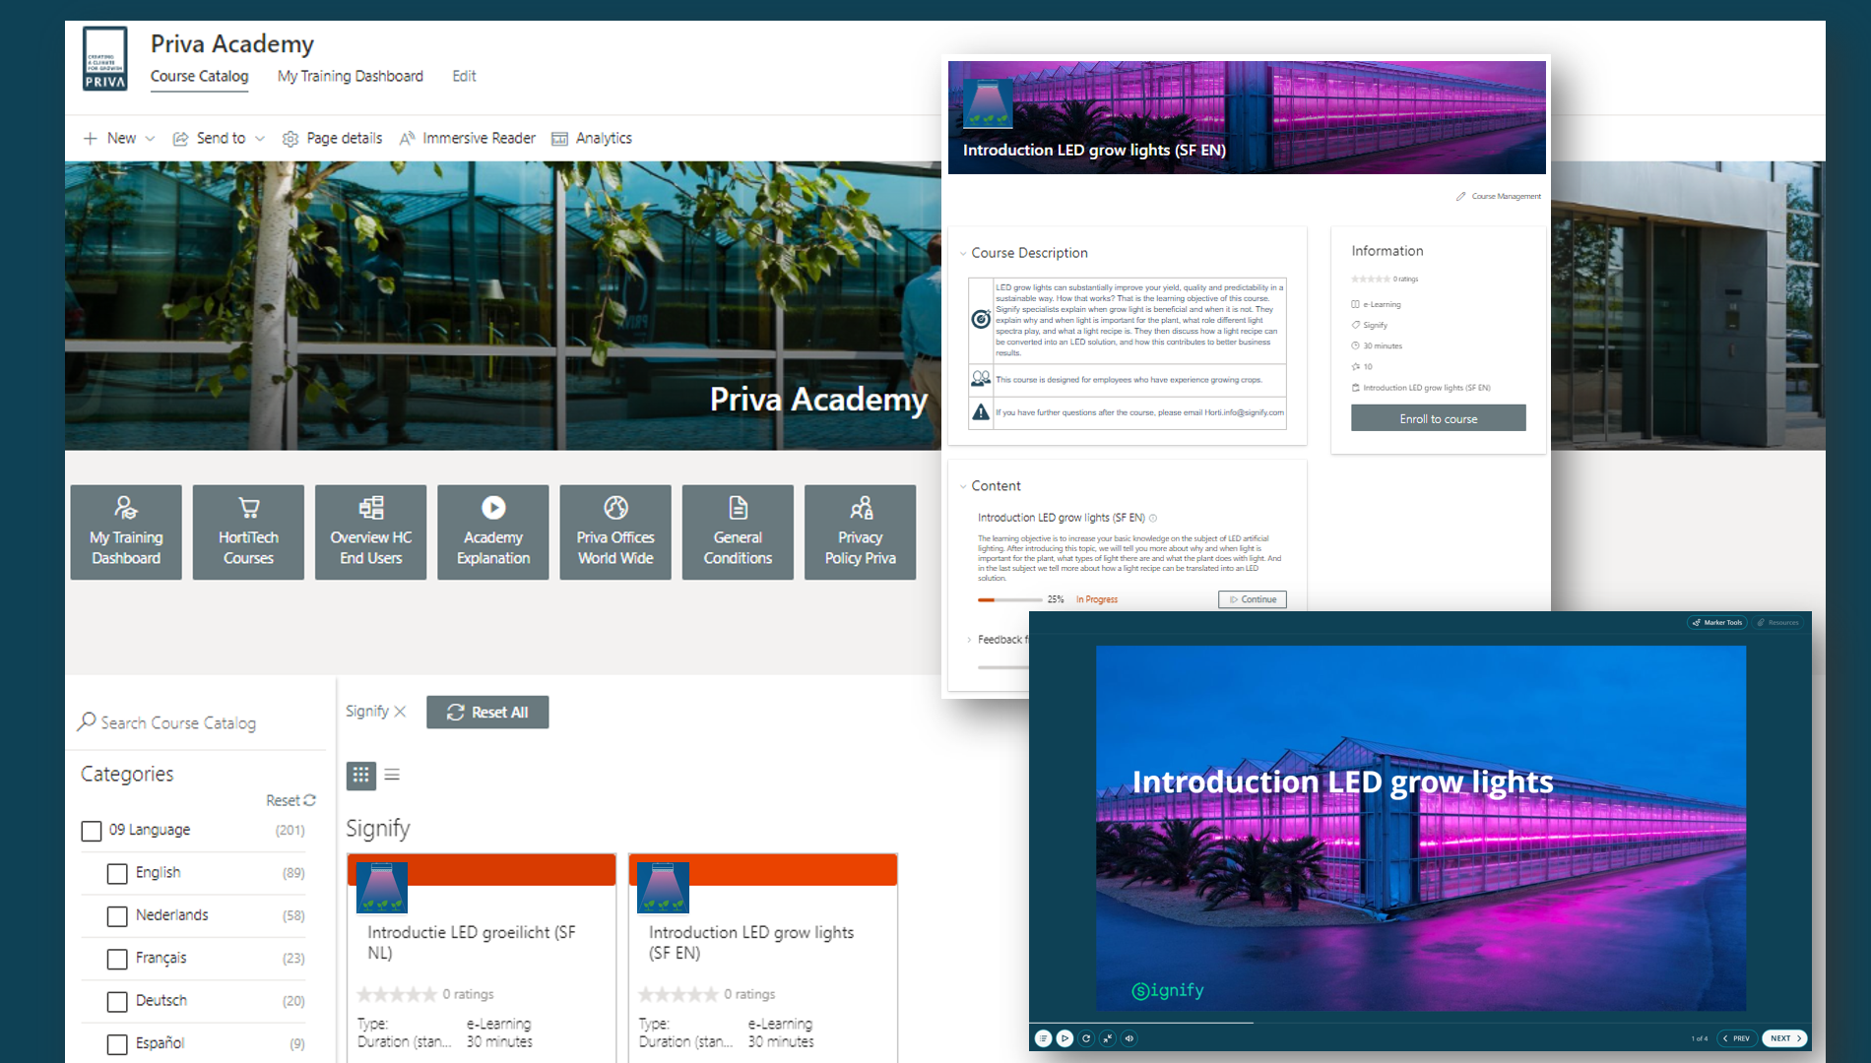Image resolution: width=1871 pixels, height=1063 pixels.
Task: Open Immersive Reader
Action: click(468, 139)
